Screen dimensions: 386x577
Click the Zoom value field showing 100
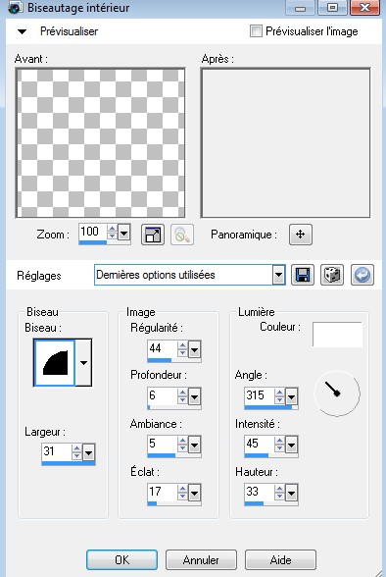(x=92, y=232)
